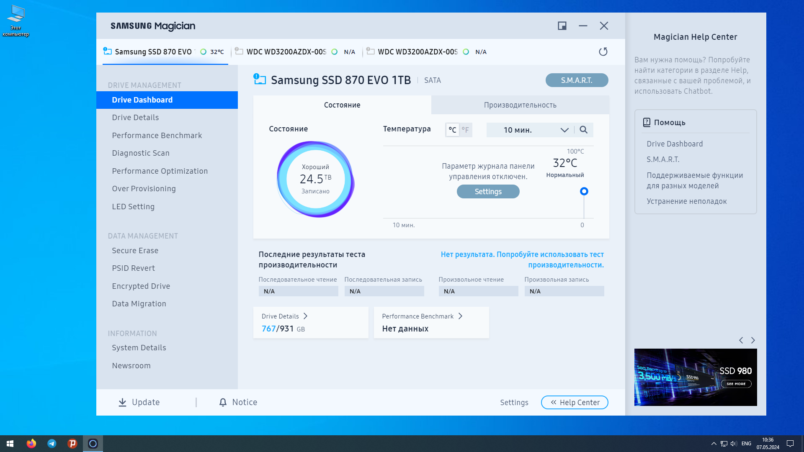The height and width of the screenshot is (452, 804).
Task: Switch temperature unit to °F
Action: [465, 130]
